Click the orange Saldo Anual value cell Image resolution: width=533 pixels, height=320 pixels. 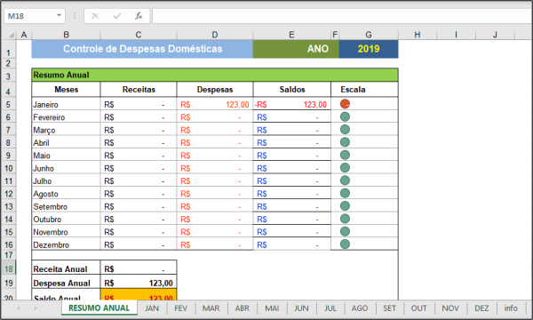[x=139, y=295]
